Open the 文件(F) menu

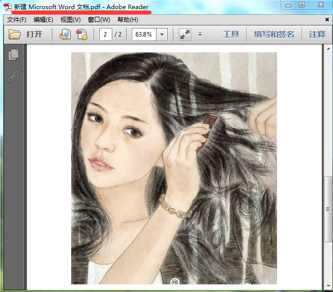(x=17, y=20)
